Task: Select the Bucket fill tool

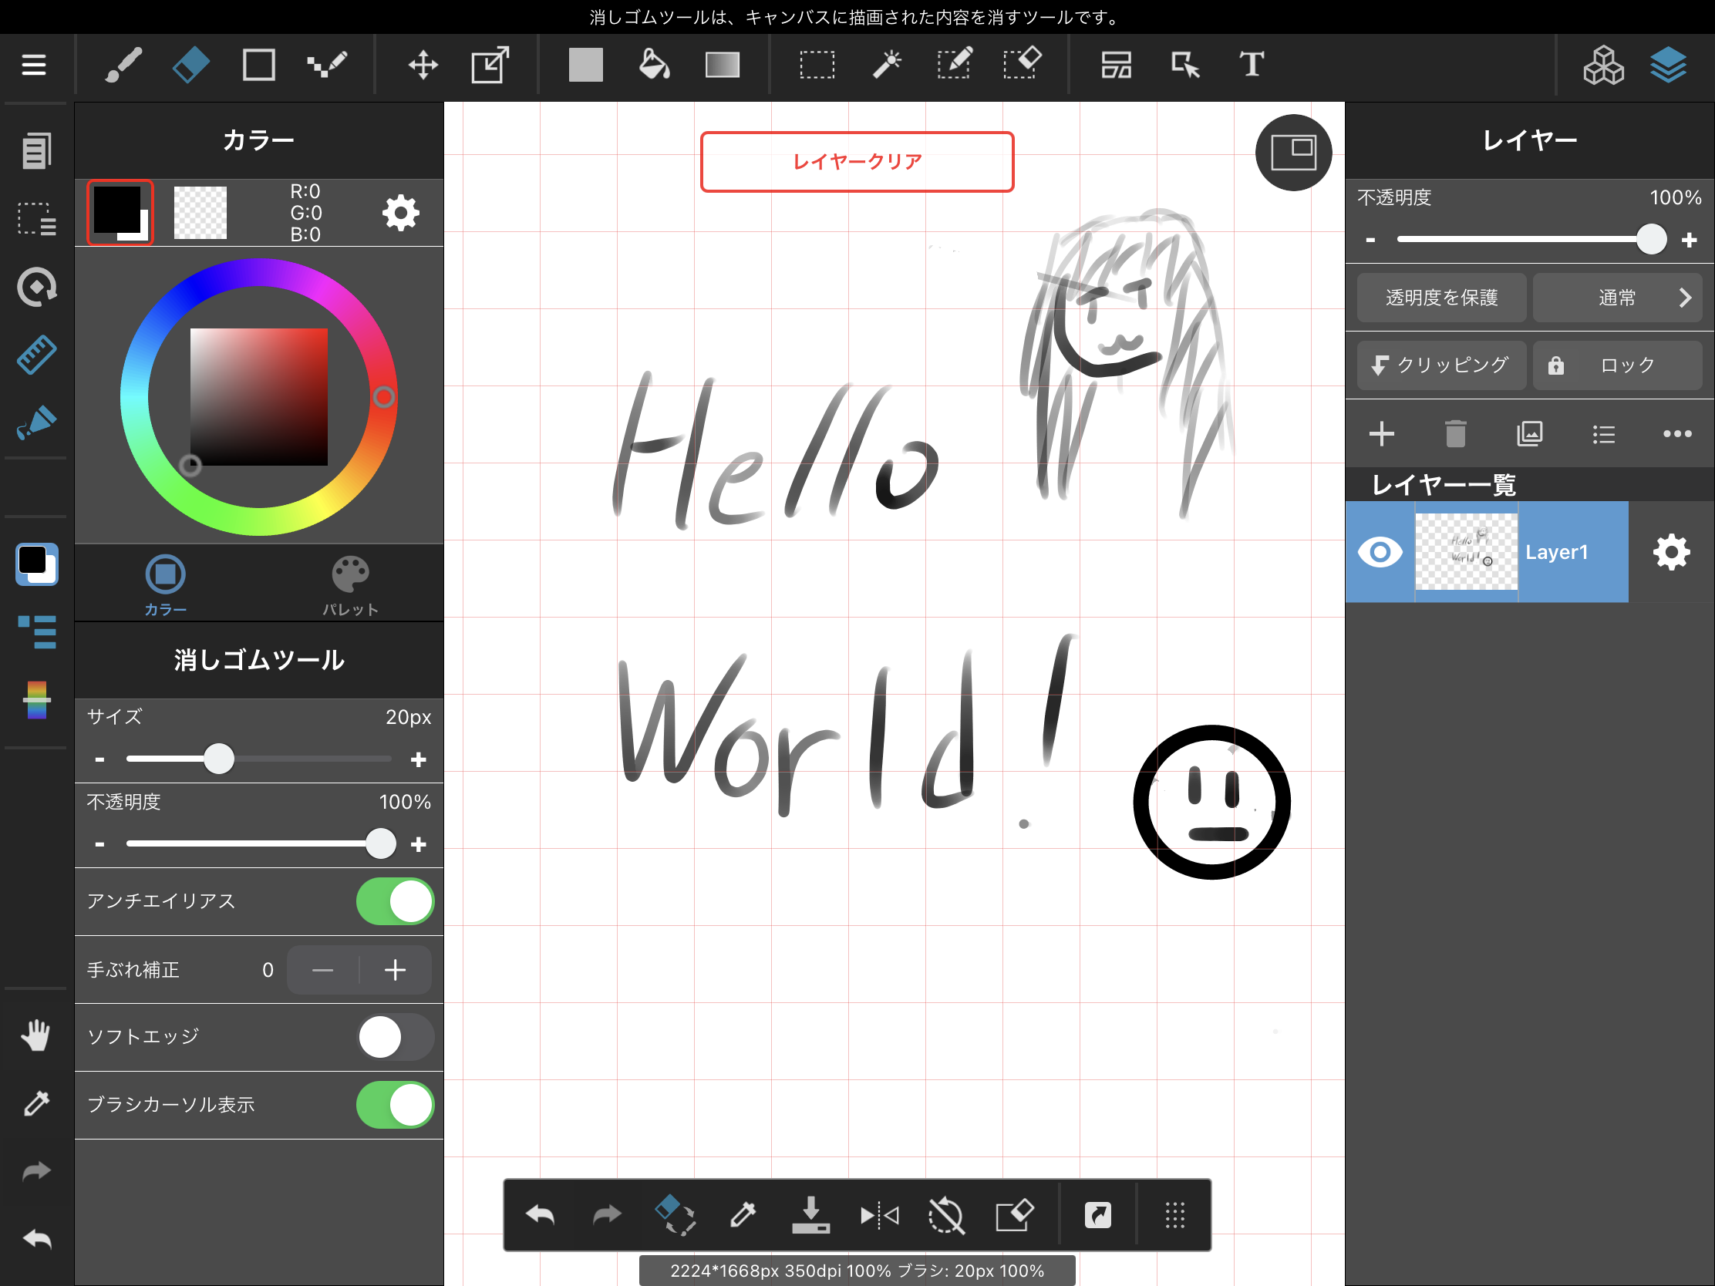Action: point(654,65)
